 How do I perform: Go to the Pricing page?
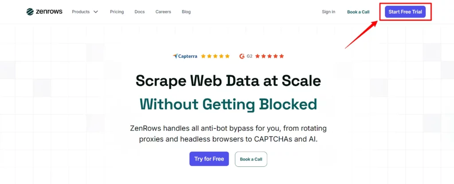117,12
